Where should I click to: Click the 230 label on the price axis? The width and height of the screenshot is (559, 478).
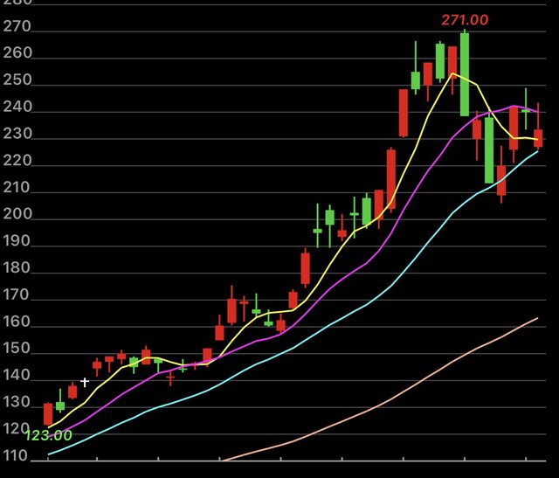click(17, 135)
